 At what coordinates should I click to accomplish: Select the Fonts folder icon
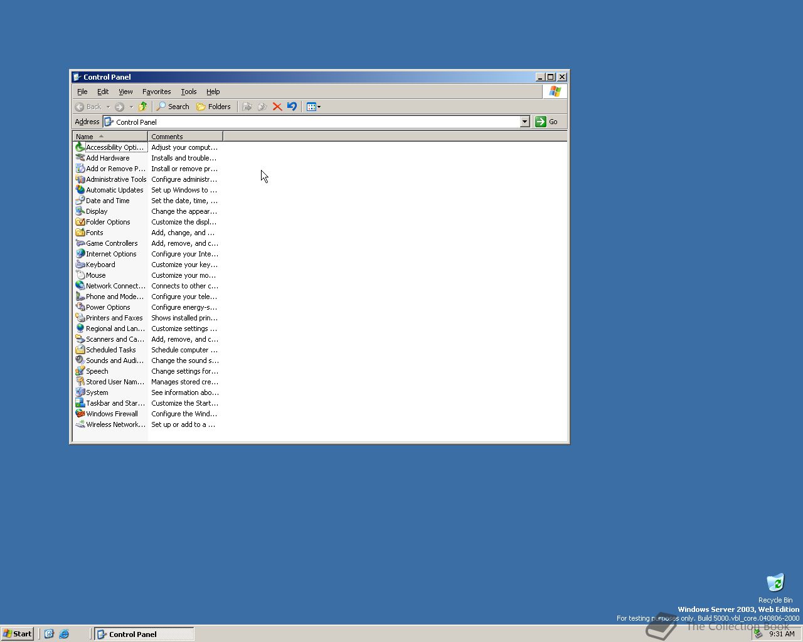pyautogui.click(x=80, y=233)
